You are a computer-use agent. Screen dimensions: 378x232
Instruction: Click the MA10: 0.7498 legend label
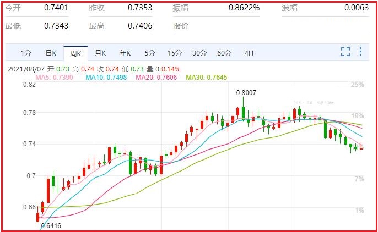(x=106, y=78)
